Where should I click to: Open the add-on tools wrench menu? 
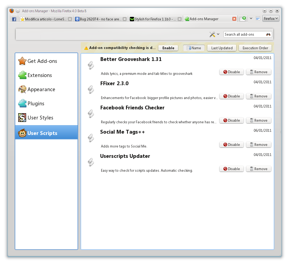pyautogui.click(x=214, y=34)
